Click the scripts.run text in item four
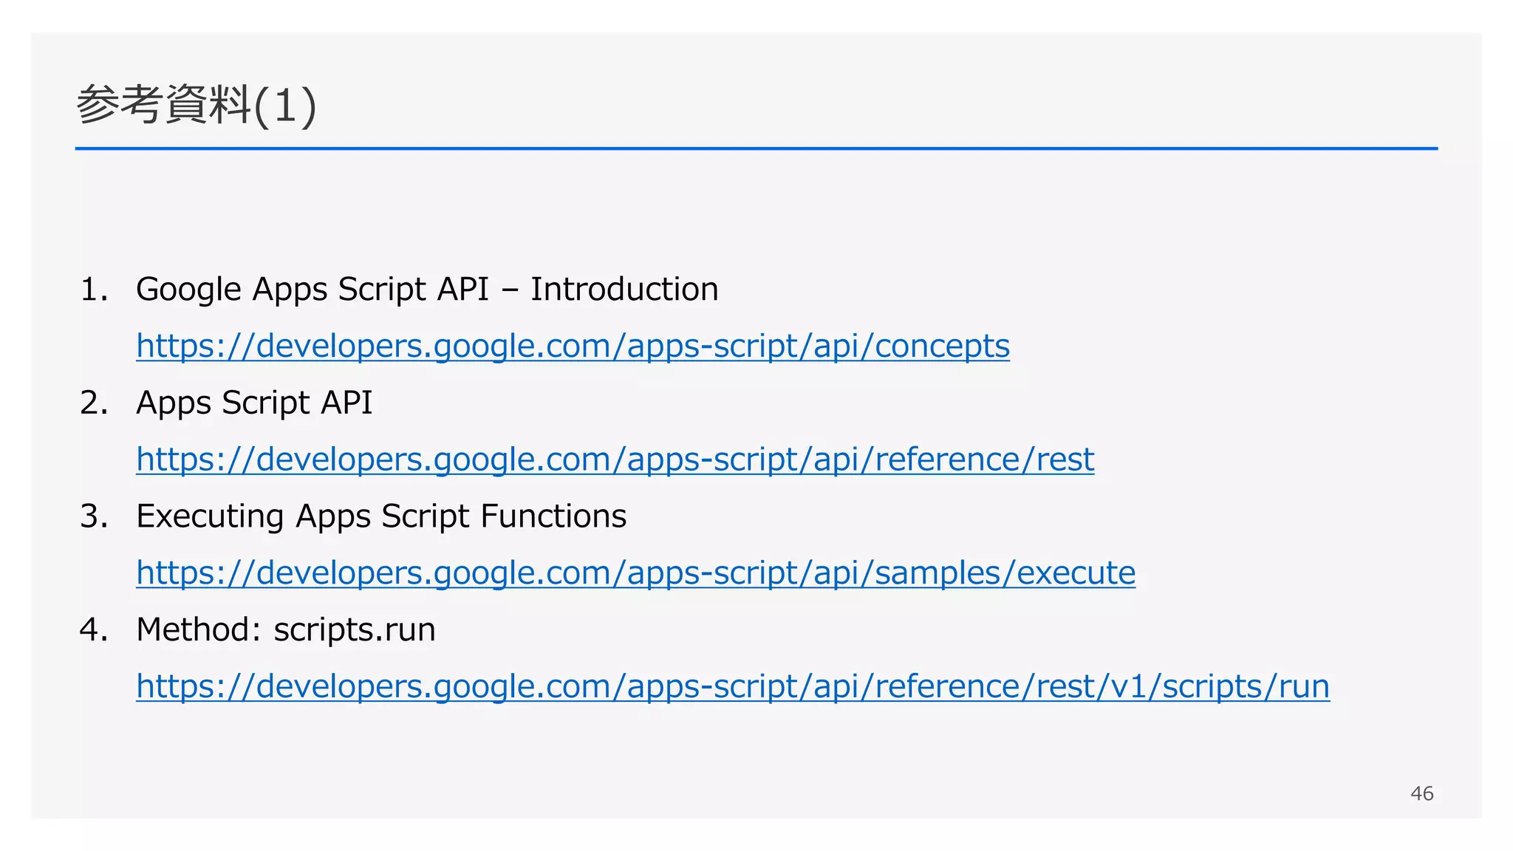1513x851 pixels. (x=354, y=630)
